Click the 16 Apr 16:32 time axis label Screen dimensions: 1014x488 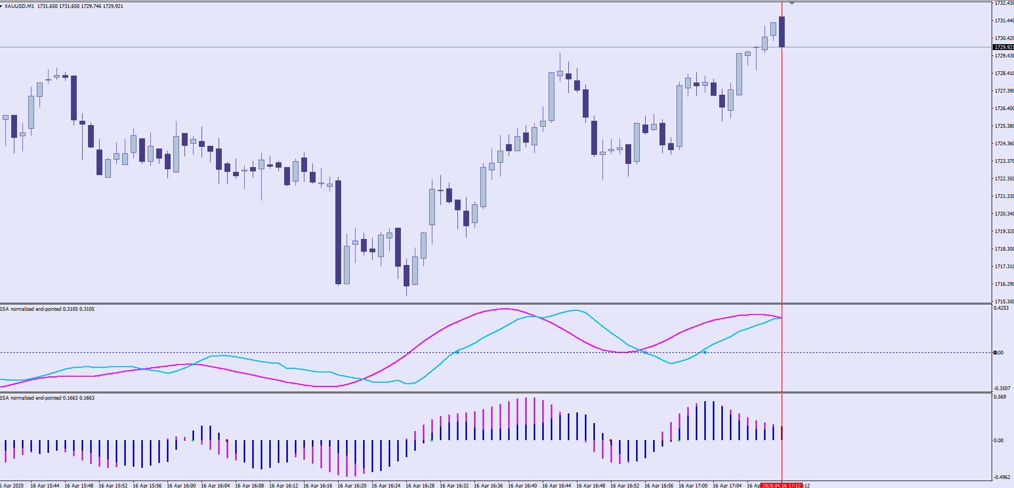[x=454, y=485]
